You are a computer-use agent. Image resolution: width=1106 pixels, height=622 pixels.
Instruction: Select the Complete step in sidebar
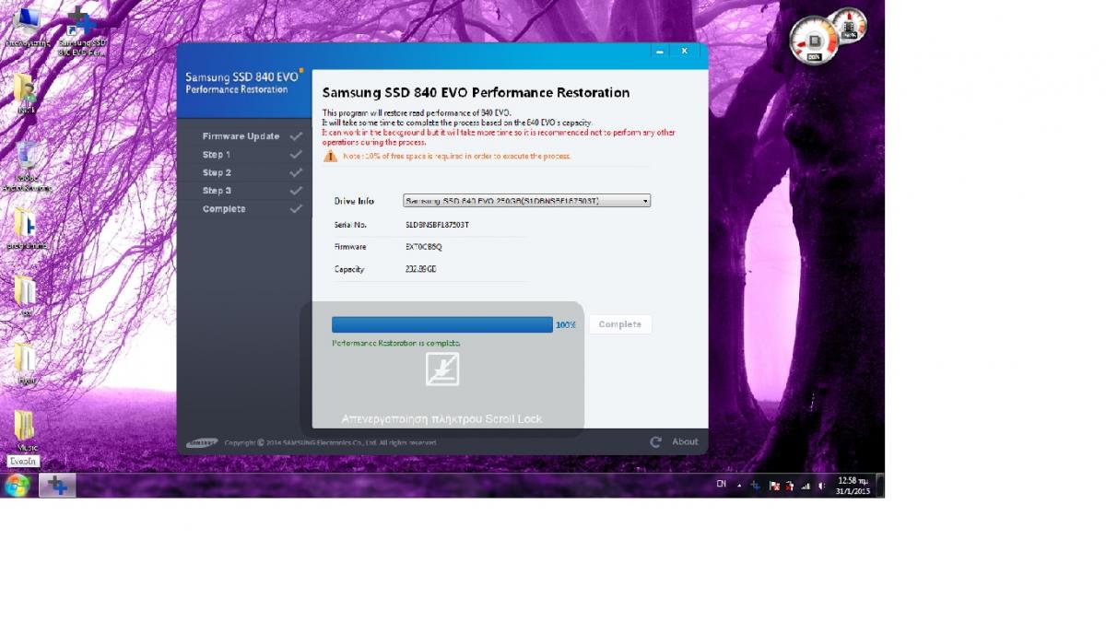pos(224,209)
